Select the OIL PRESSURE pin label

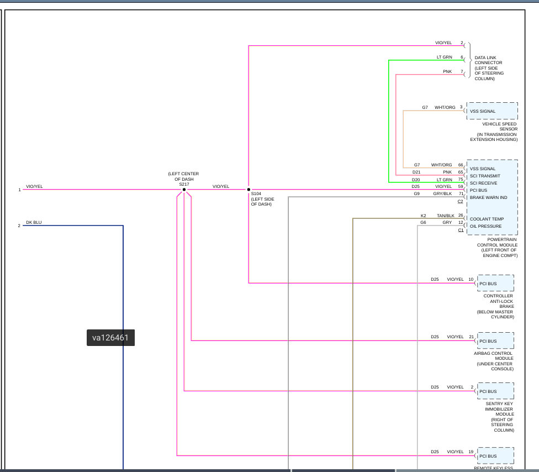485,226
